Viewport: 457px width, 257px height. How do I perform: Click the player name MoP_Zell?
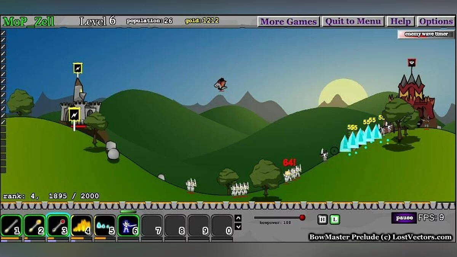(29, 21)
